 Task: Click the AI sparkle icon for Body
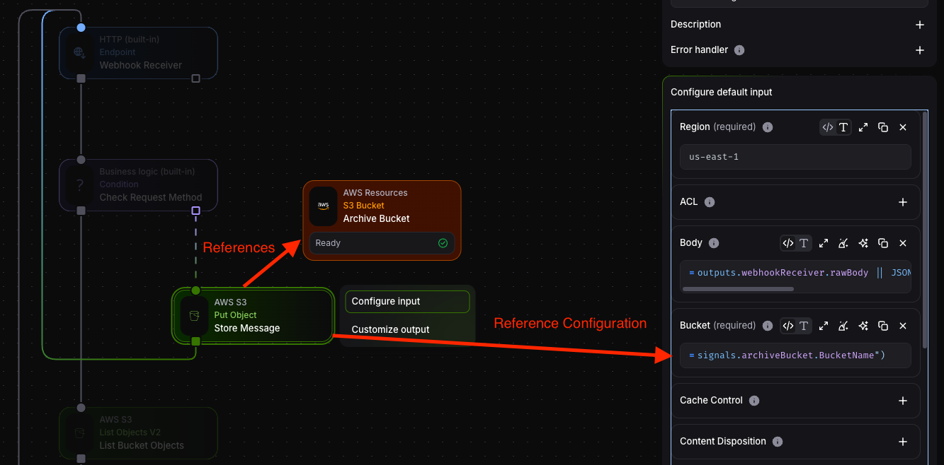[x=863, y=243]
